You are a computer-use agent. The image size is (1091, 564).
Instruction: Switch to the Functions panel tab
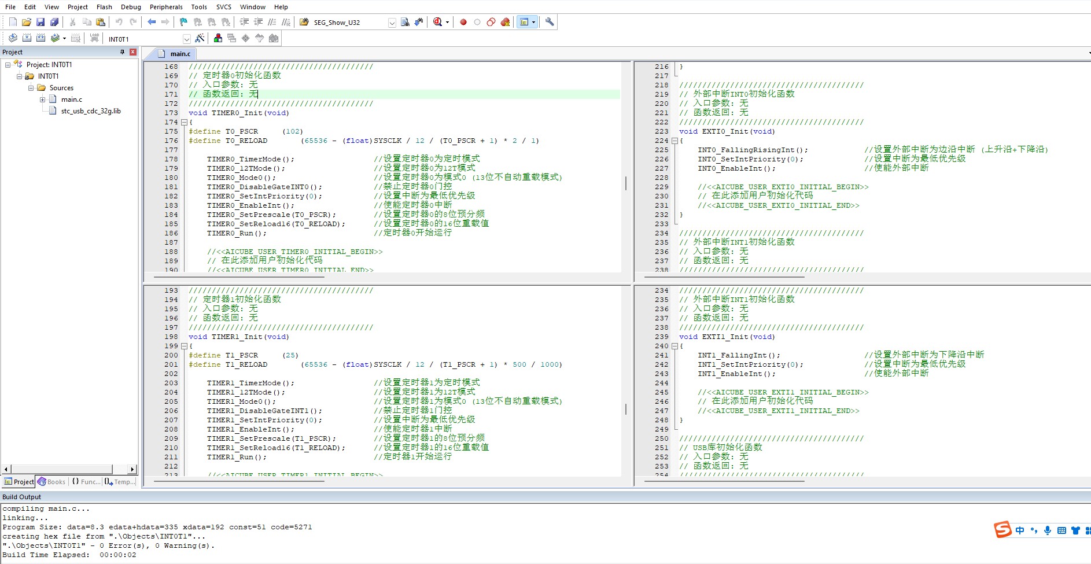click(86, 481)
